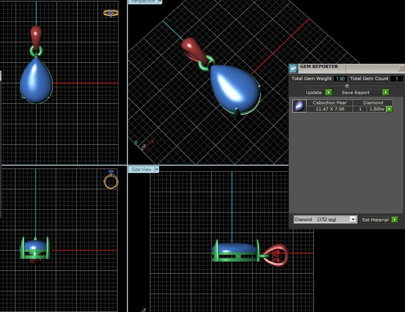Click the green arrow beside Save Report
The image size is (405, 312).
click(x=386, y=92)
